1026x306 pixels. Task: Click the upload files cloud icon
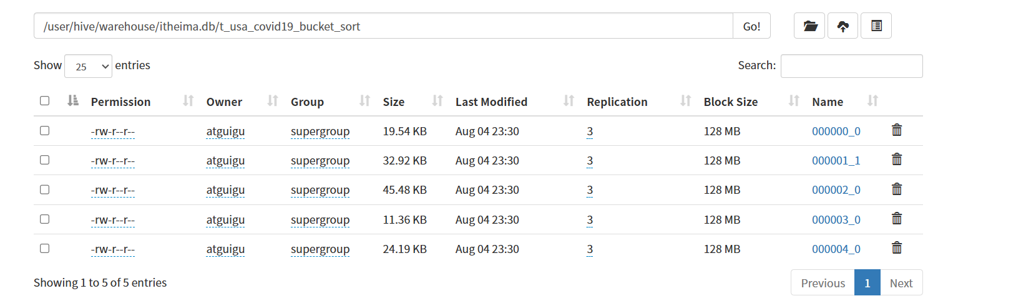click(x=843, y=26)
